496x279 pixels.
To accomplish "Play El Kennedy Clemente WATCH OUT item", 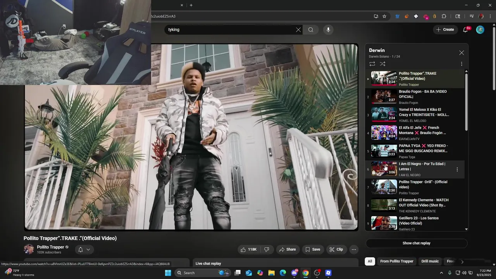I will click(x=415, y=205).
